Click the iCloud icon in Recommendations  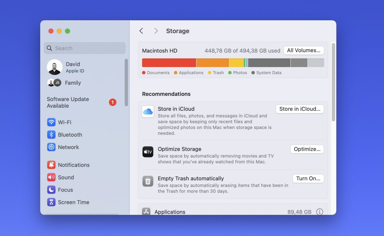coord(148,111)
